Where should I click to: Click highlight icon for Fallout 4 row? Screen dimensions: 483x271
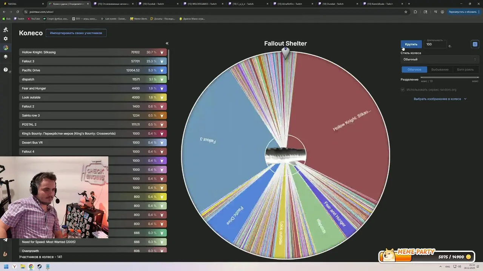click(x=162, y=152)
